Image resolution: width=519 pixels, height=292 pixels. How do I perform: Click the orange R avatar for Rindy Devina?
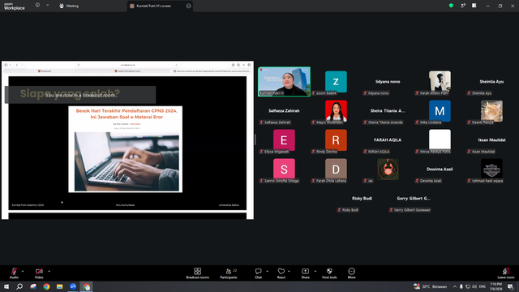[x=336, y=140]
